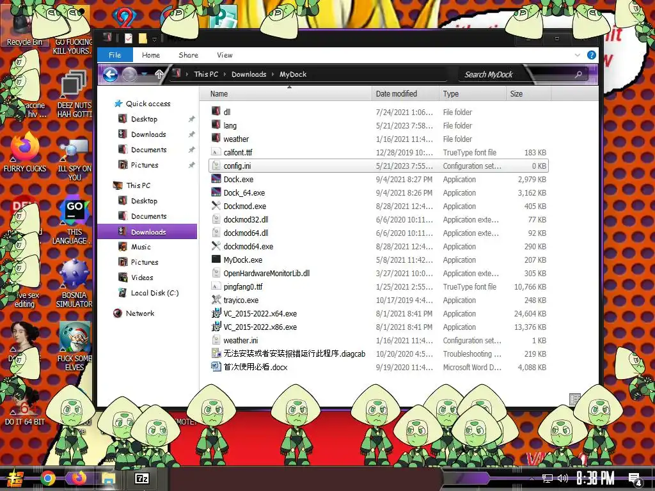Viewport: 655px width, 491px height.
Task: Select the MyDock.exe application icon
Action: (216, 260)
